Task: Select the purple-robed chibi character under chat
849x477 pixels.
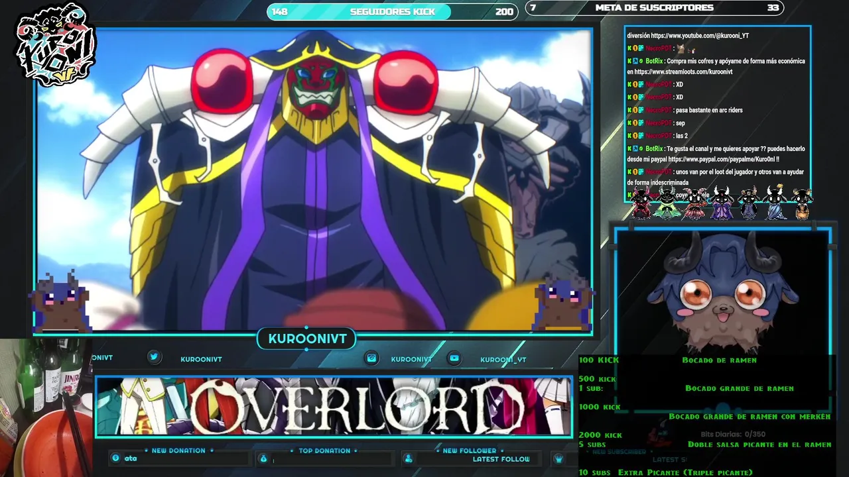Action: click(x=722, y=203)
